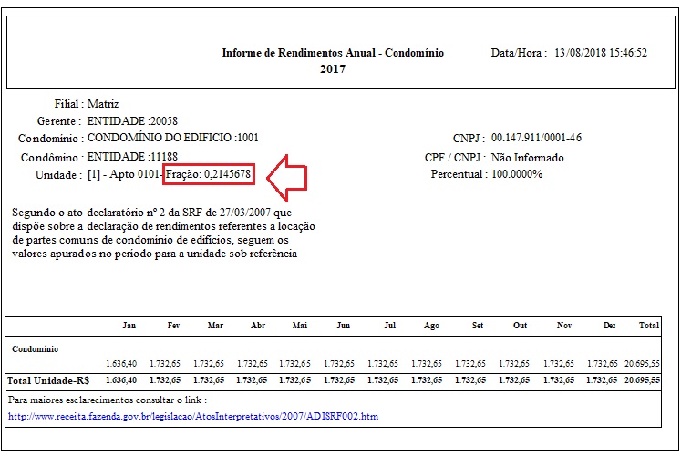681x467 pixels.
Task: Click the Condomínio row label in table
Action: click(x=36, y=348)
